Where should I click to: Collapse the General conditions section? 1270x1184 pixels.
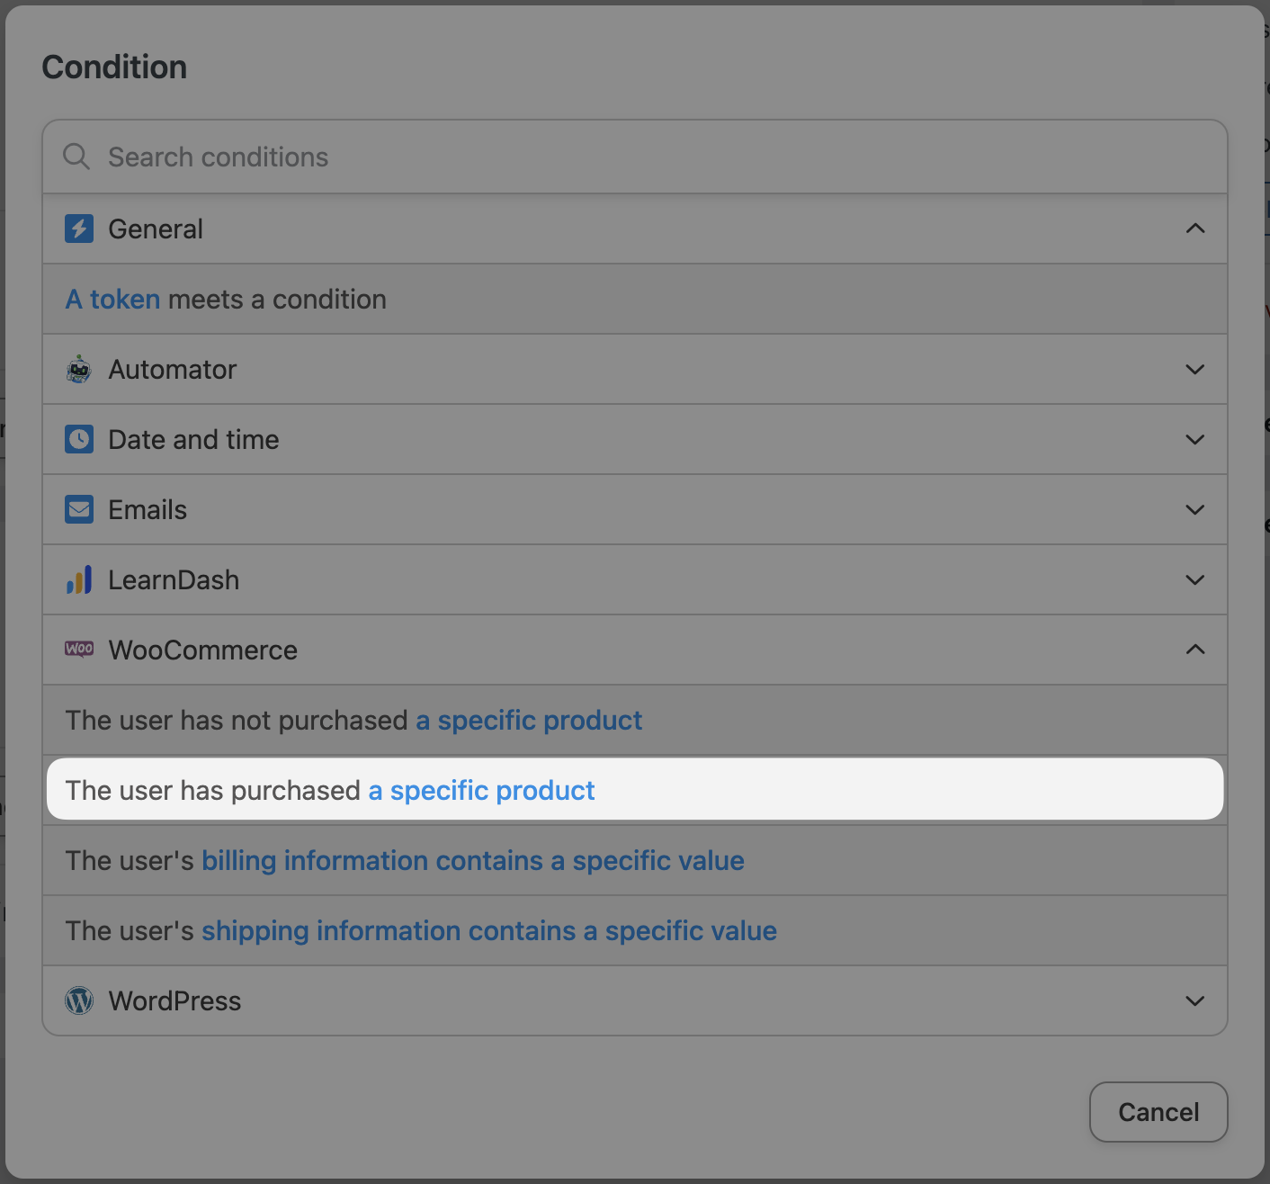tap(1194, 229)
